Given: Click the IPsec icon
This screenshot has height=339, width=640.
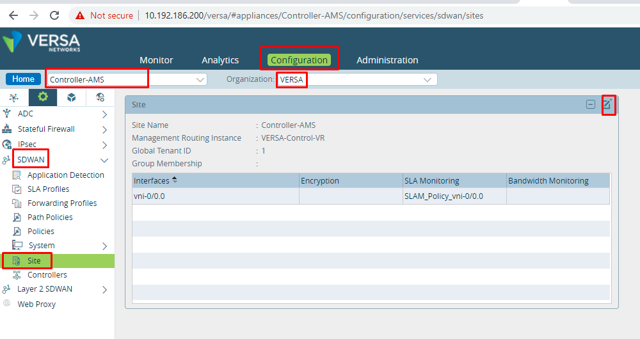Looking at the screenshot, I should (7, 144).
